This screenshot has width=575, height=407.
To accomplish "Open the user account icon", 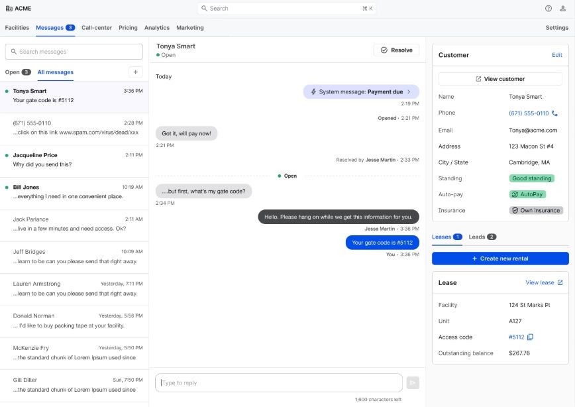I will click(562, 9).
